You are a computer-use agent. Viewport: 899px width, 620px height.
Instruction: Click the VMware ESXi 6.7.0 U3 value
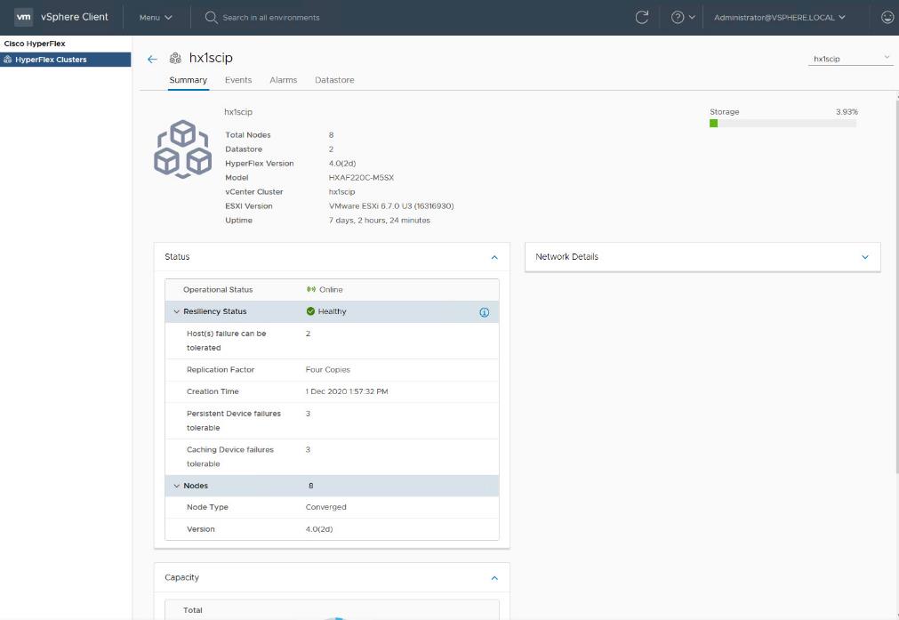391,205
